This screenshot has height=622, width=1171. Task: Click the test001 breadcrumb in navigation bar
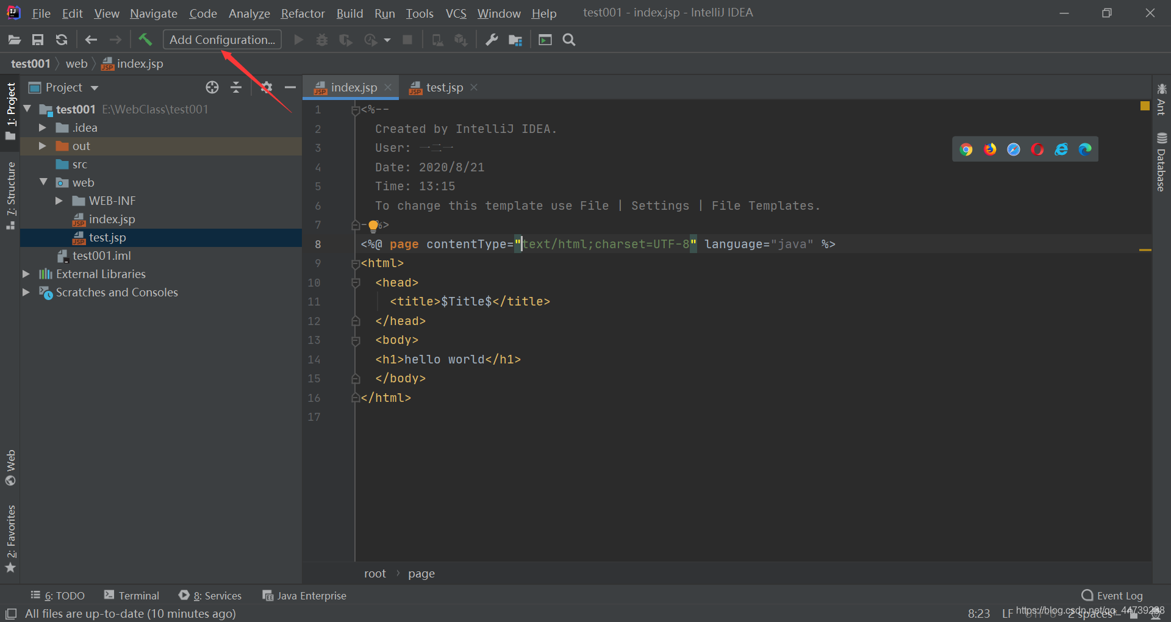pyautogui.click(x=30, y=63)
